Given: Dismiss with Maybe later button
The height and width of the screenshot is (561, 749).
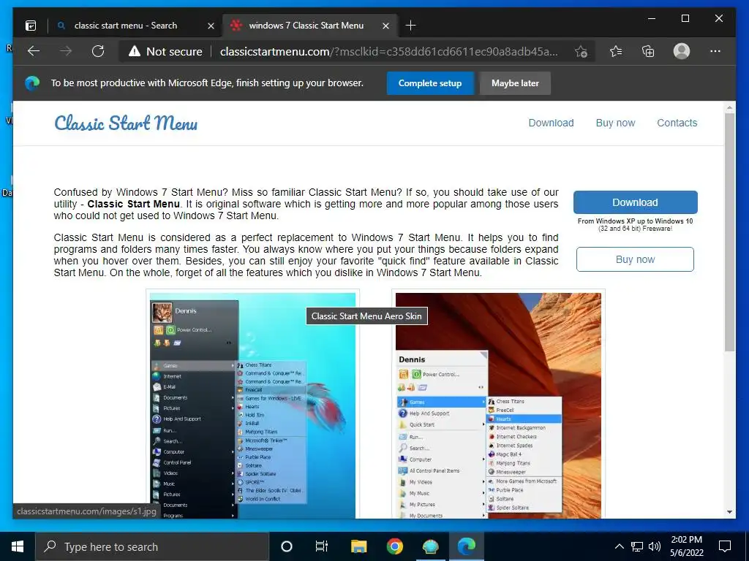Looking at the screenshot, I should (x=515, y=83).
